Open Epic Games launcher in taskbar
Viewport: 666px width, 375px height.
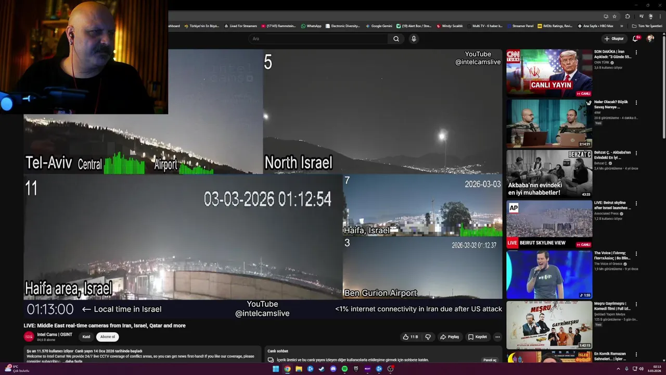click(x=356, y=369)
